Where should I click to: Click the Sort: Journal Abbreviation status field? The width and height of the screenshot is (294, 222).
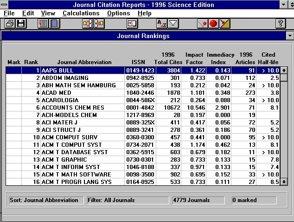click(46, 200)
